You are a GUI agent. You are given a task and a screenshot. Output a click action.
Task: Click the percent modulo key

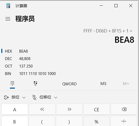point(97,121)
